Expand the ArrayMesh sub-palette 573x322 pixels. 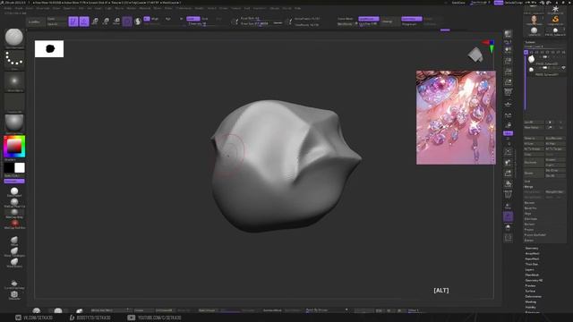pyautogui.click(x=532, y=253)
